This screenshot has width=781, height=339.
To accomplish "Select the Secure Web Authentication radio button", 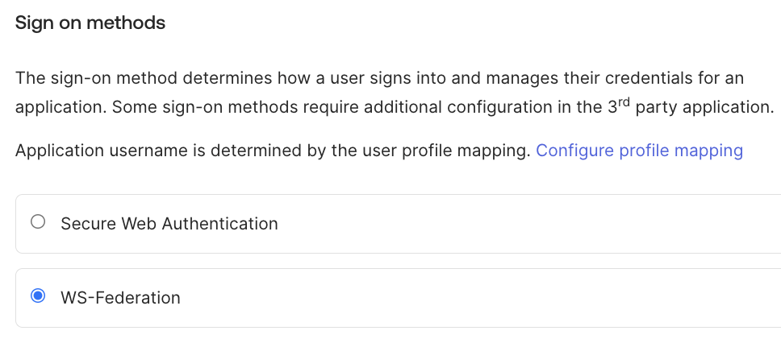I will click(38, 223).
